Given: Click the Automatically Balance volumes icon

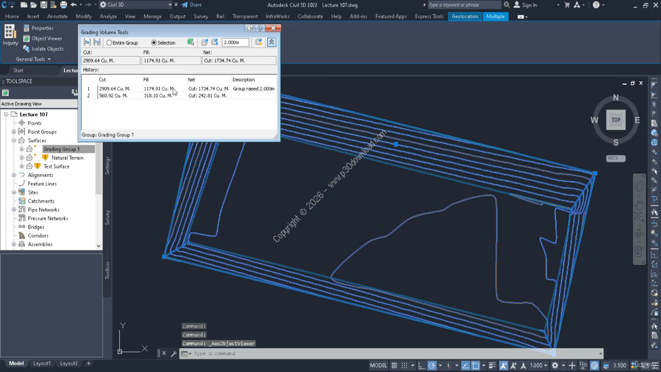Looking at the screenshot, I should pyautogui.click(x=259, y=42).
